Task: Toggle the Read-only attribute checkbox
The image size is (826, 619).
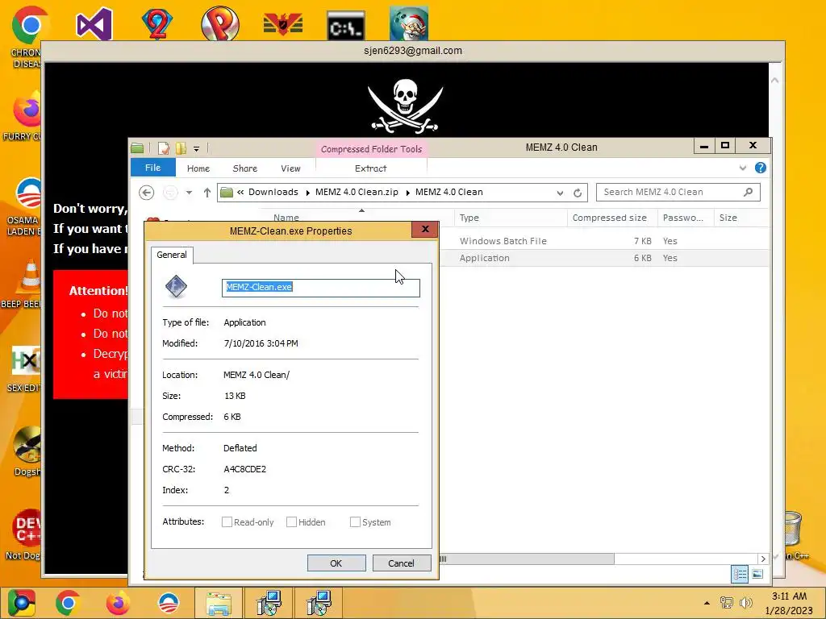Action: tap(227, 521)
